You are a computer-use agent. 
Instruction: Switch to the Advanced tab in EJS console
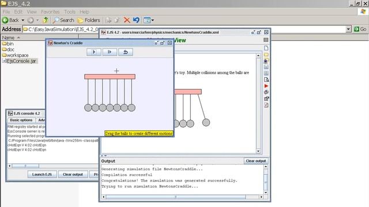[x=41, y=120]
